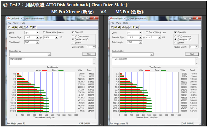The width and height of the screenshot is (208, 128).
Task: Select Neither radio in left ATTO window
Action: 73,43
